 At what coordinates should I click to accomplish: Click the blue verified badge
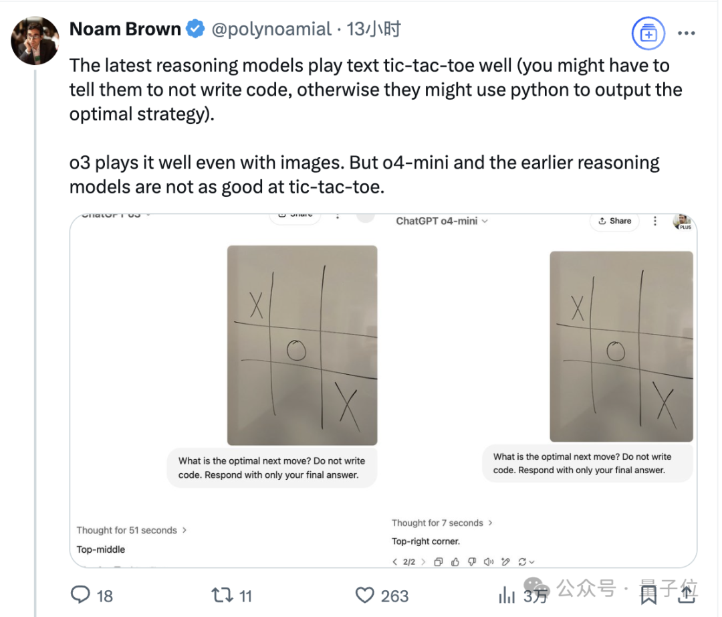195,29
